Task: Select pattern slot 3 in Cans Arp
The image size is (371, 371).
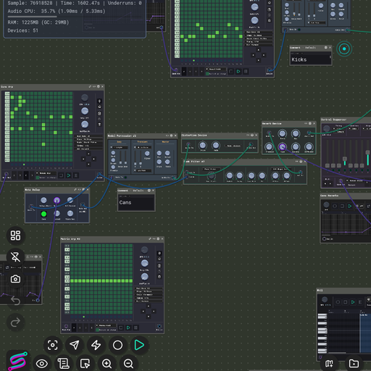Action: pos(26,175)
